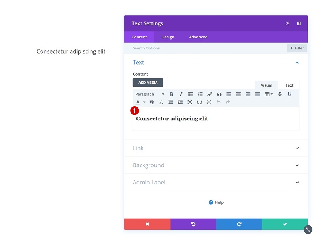Open the text color dropdown arrow
This screenshot has height=246, width=322.
point(145,102)
